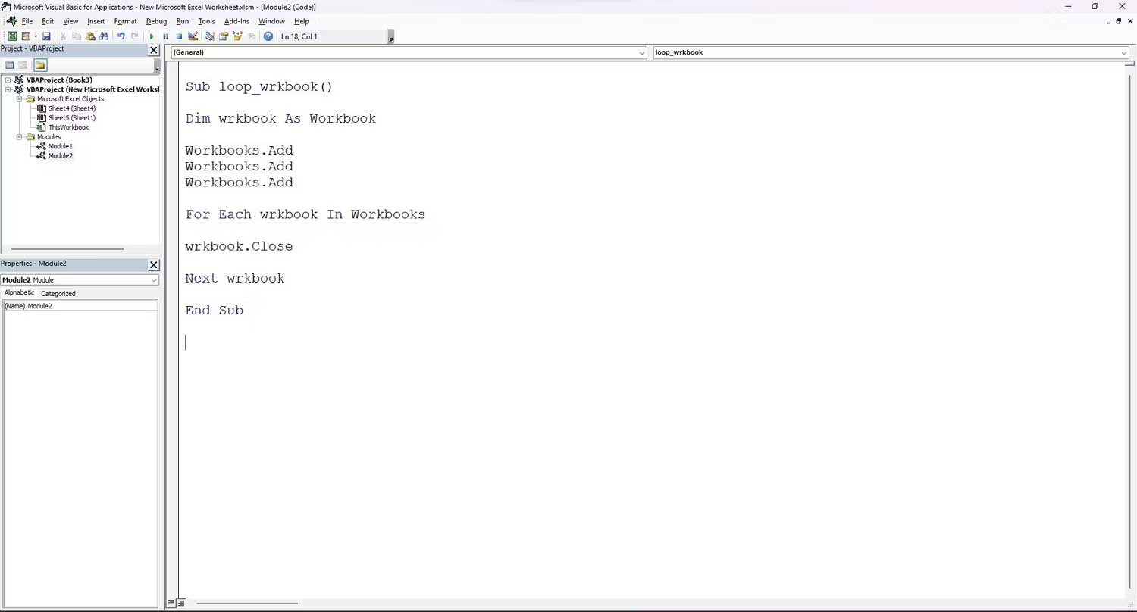Screen dimensions: 1137x612
Task: Click the Run Sub green play icon
Action: tap(152, 36)
